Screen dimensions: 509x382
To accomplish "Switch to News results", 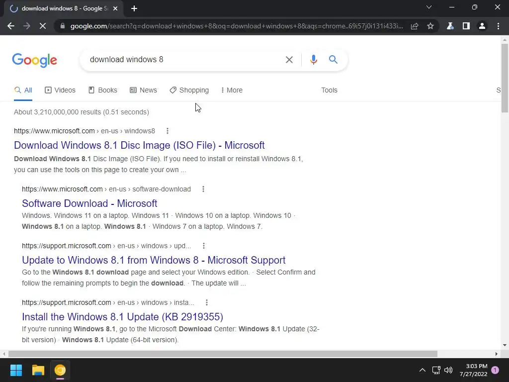I will coord(143,90).
